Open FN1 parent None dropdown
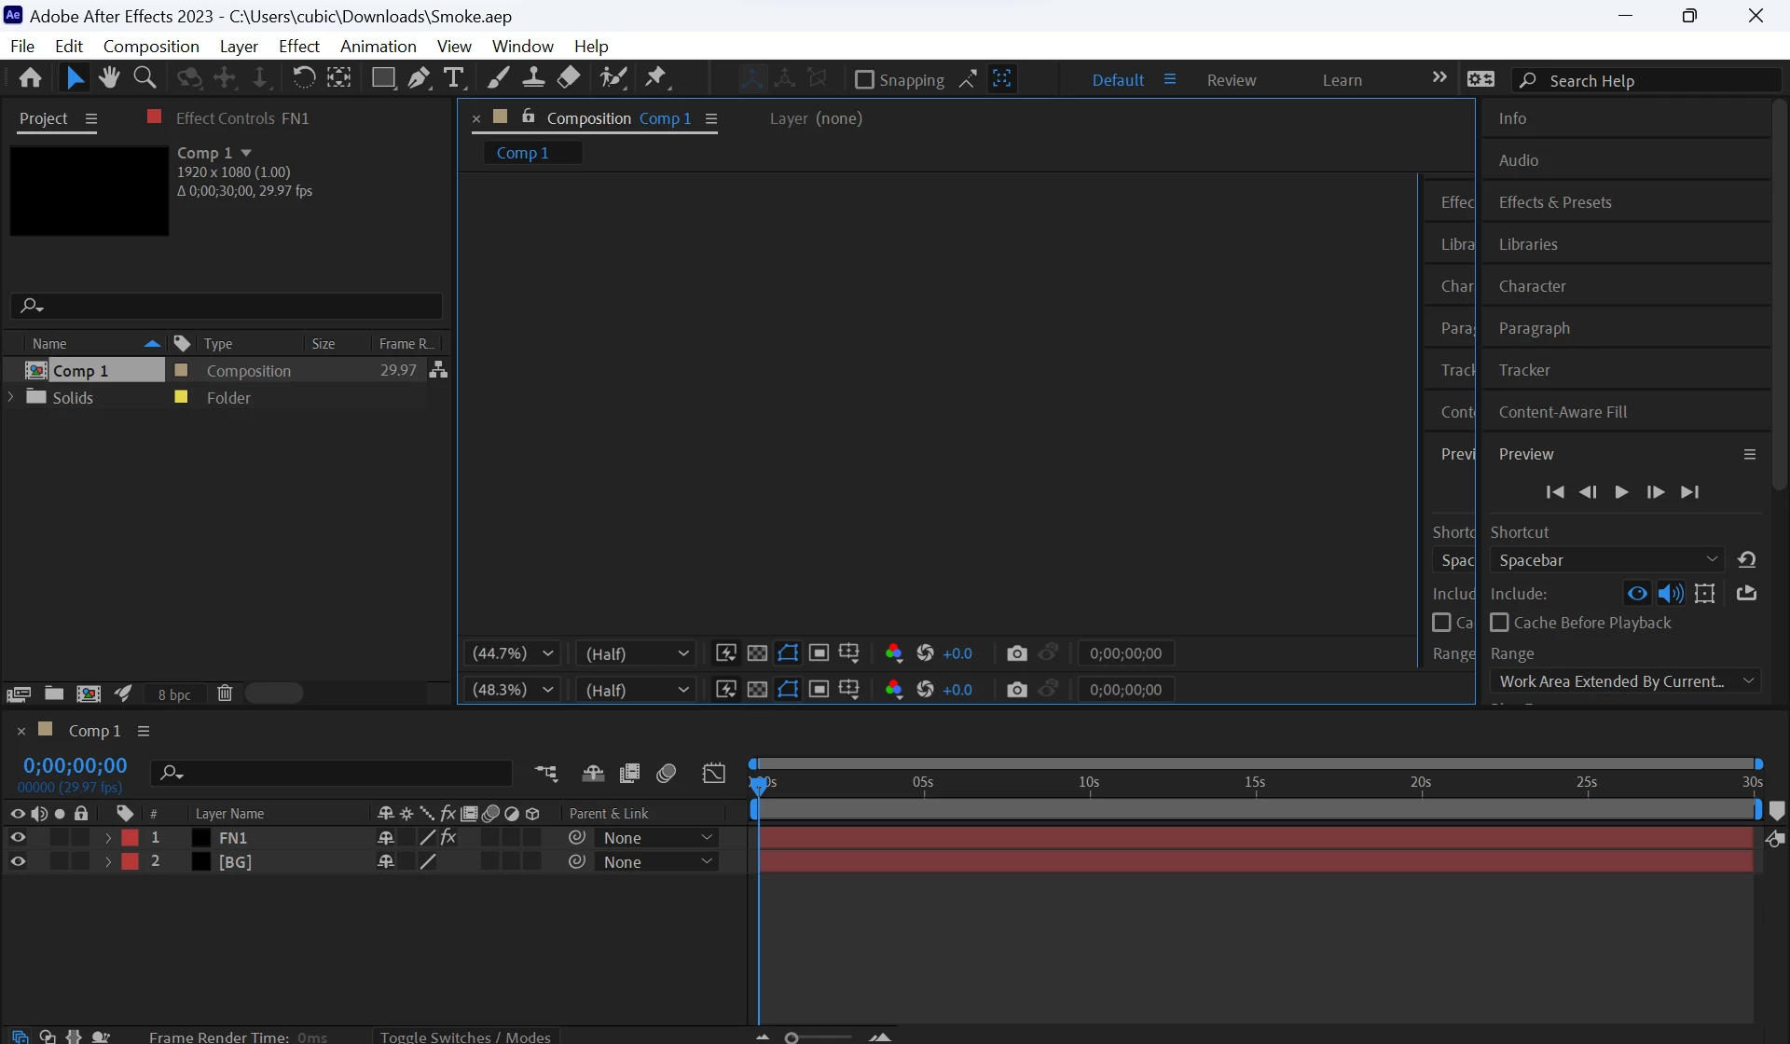The height and width of the screenshot is (1044, 1790). [657, 838]
